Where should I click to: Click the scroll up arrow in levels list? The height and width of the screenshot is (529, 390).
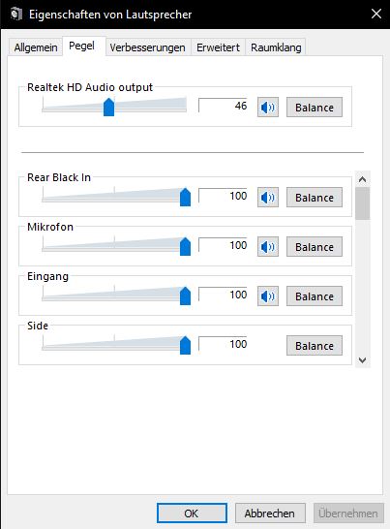362,179
